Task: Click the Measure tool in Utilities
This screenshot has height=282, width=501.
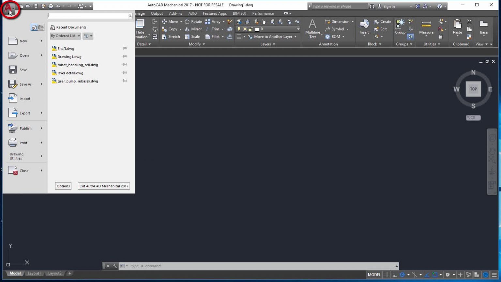Action: coord(426,28)
